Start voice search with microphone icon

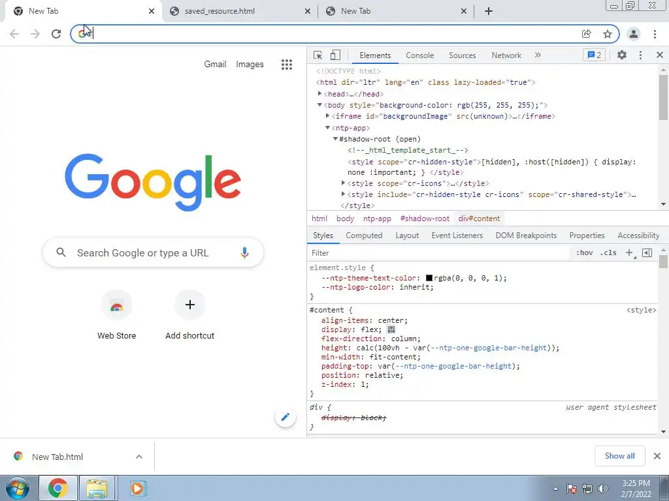click(244, 252)
